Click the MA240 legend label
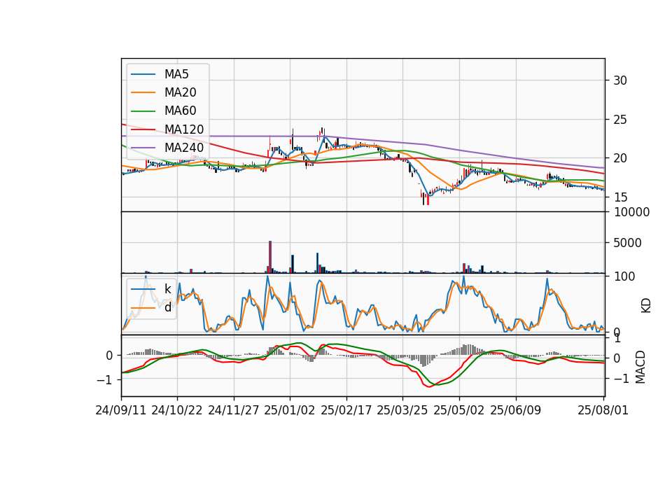This screenshot has width=672, height=483. (x=184, y=148)
